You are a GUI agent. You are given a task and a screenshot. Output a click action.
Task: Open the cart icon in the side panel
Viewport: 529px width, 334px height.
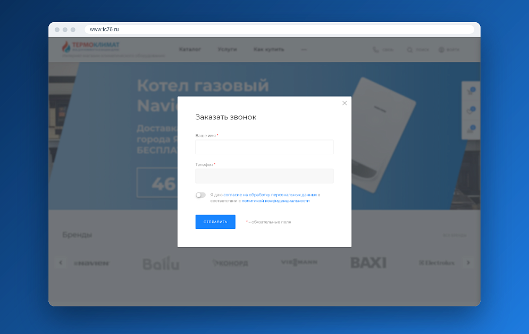coord(471,92)
